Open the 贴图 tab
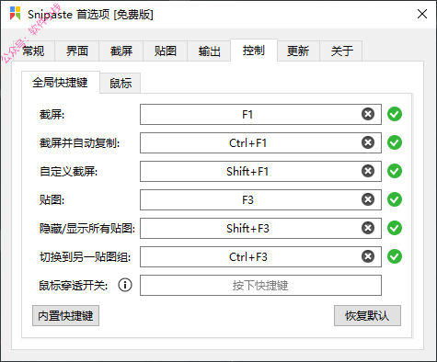This screenshot has height=362, width=437. click(x=166, y=51)
